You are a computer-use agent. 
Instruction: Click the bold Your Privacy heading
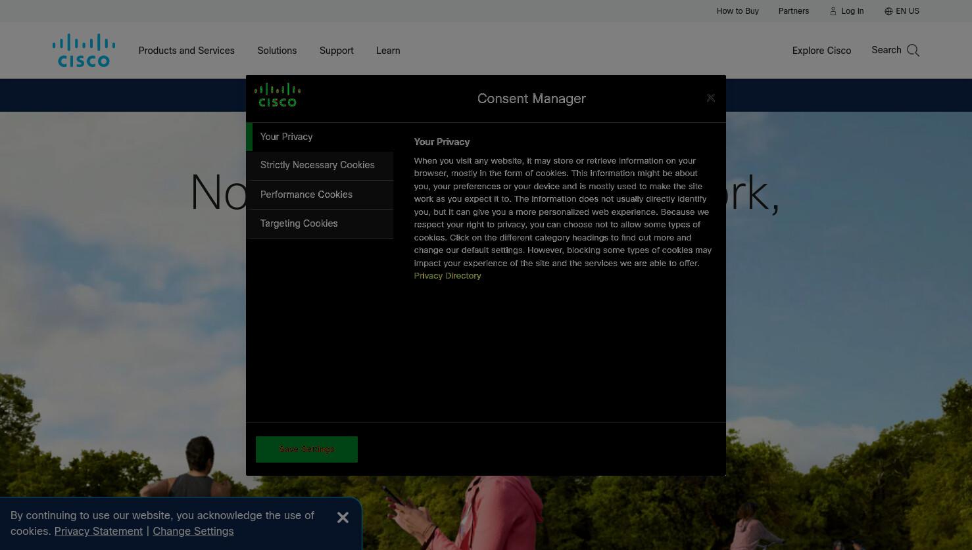point(441,142)
